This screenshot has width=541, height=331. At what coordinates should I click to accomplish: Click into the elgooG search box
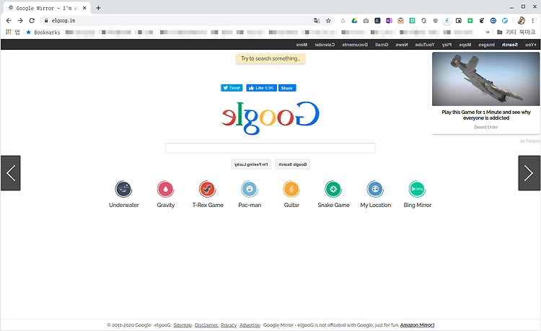(270, 149)
